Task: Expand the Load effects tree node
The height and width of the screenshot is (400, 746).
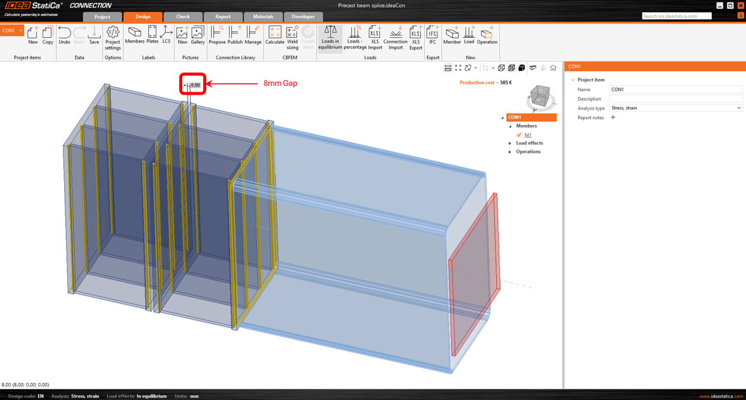Action: (x=510, y=143)
